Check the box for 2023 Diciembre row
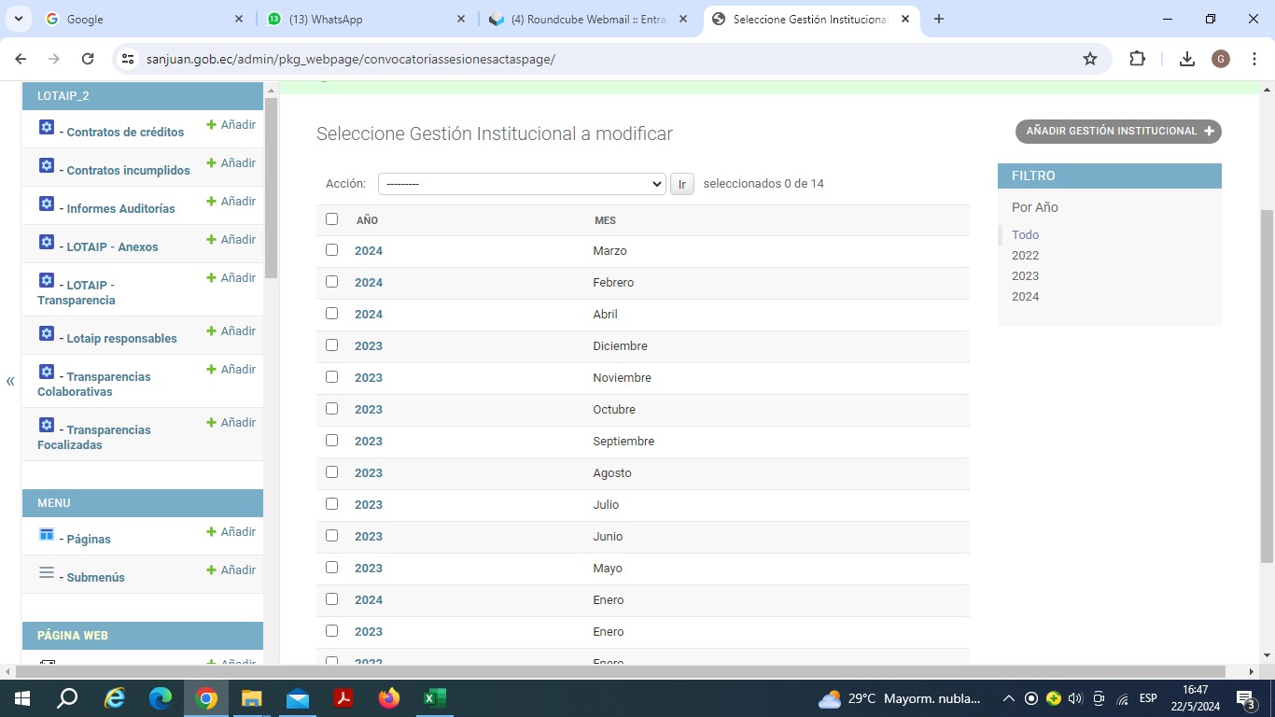Screen dimensions: 1275x717 pyautogui.click(x=331, y=345)
